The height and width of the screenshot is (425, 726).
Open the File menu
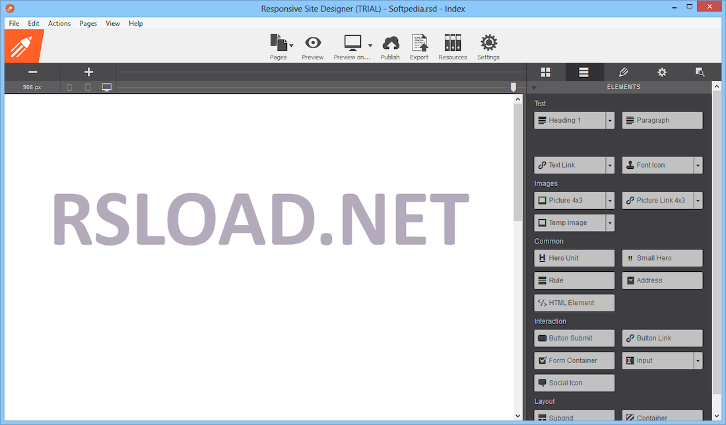14,23
